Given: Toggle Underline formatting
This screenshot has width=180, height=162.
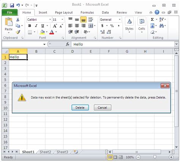Looking at the screenshot, I should click(43, 26).
